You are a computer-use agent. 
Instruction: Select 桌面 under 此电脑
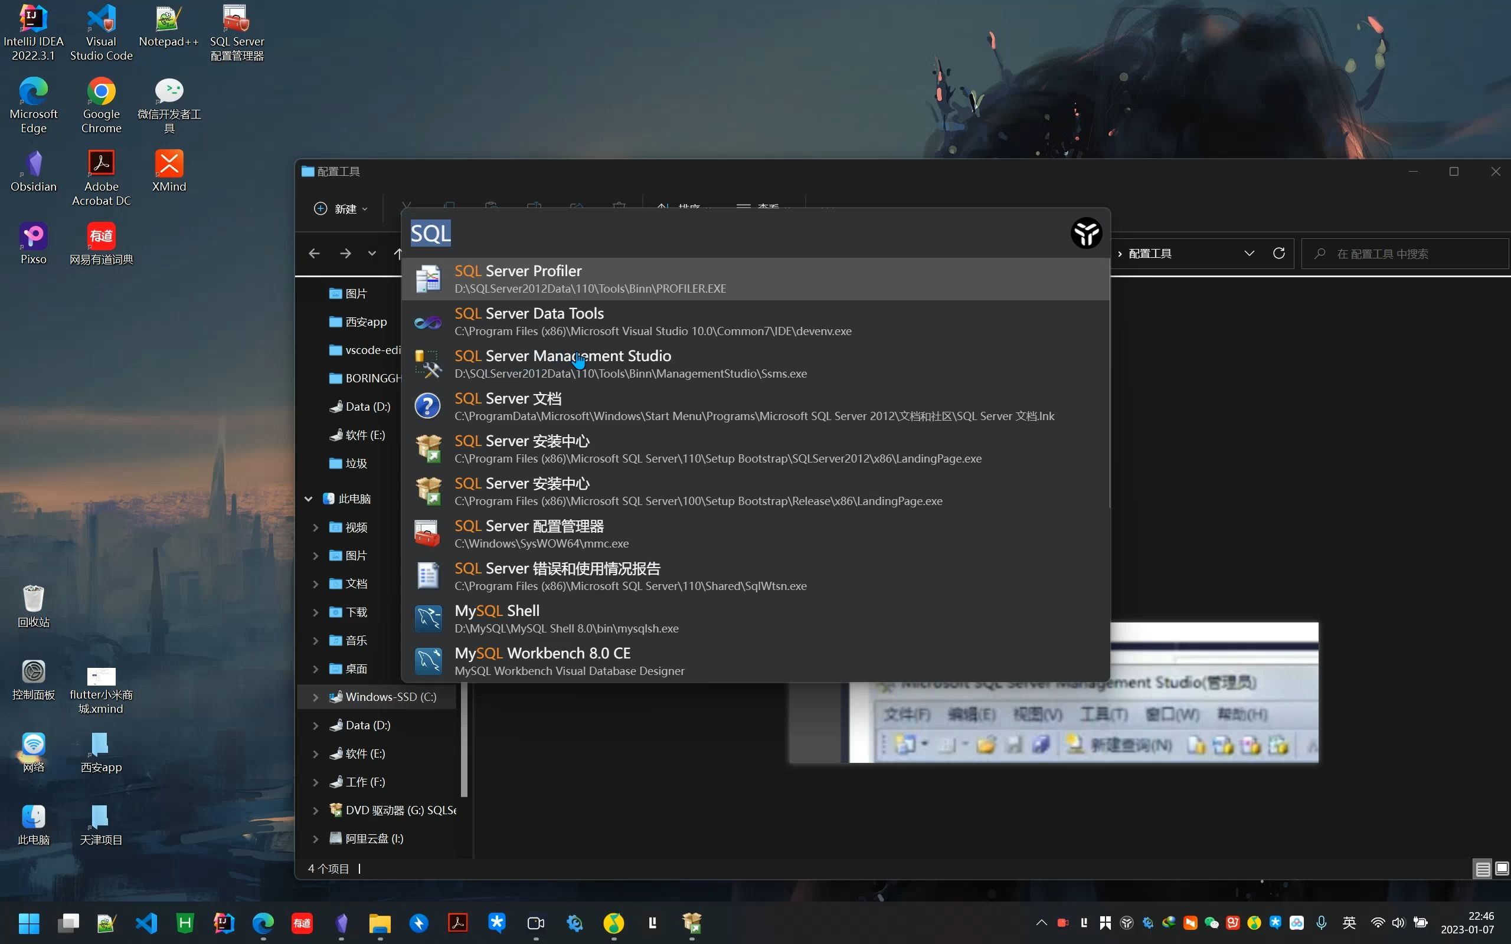[x=348, y=669]
